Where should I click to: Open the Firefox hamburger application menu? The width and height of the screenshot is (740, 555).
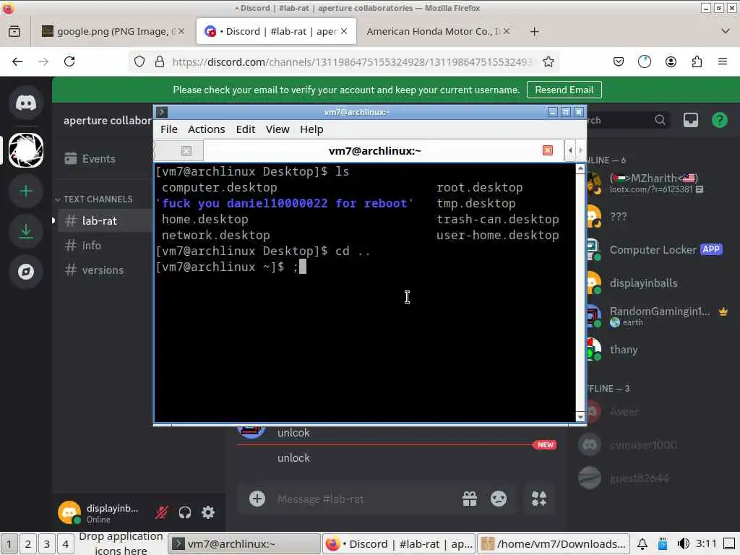pyautogui.click(x=723, y=62)
